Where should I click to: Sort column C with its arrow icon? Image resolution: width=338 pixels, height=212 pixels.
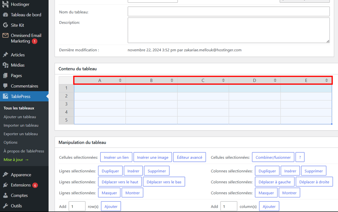[x=223, y=80]
